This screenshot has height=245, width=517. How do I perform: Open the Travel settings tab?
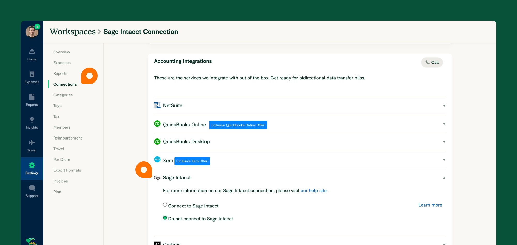59,149
